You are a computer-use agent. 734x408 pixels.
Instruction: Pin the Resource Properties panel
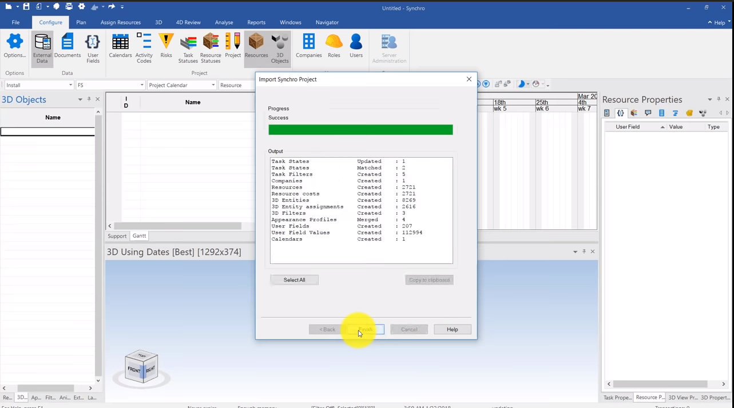pos(719,99)
